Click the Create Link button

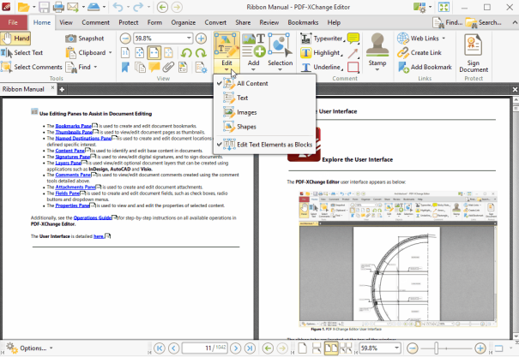(419, 52)
